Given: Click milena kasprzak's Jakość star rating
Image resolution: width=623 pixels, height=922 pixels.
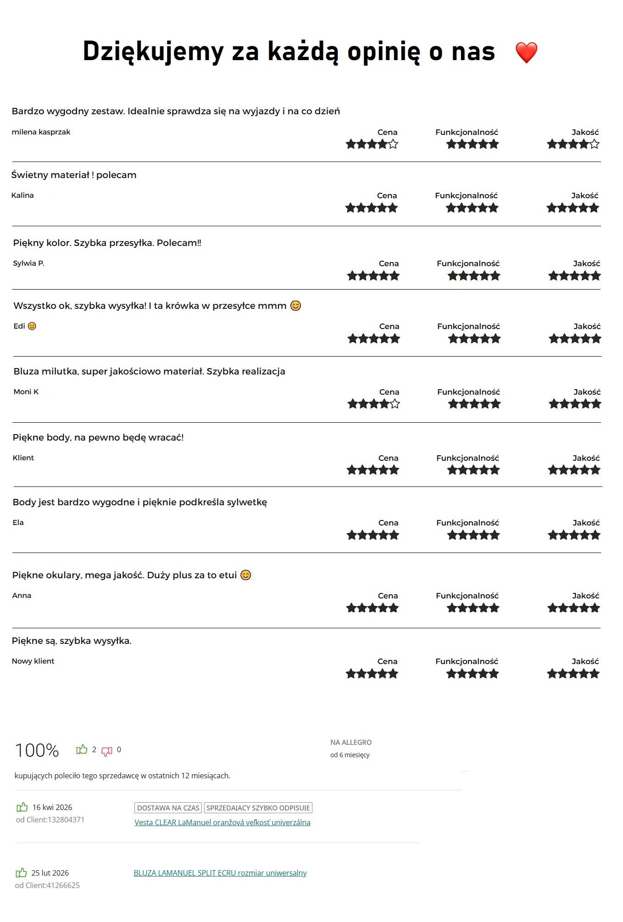Looking at the screenshot, I should tap(573, 145).
